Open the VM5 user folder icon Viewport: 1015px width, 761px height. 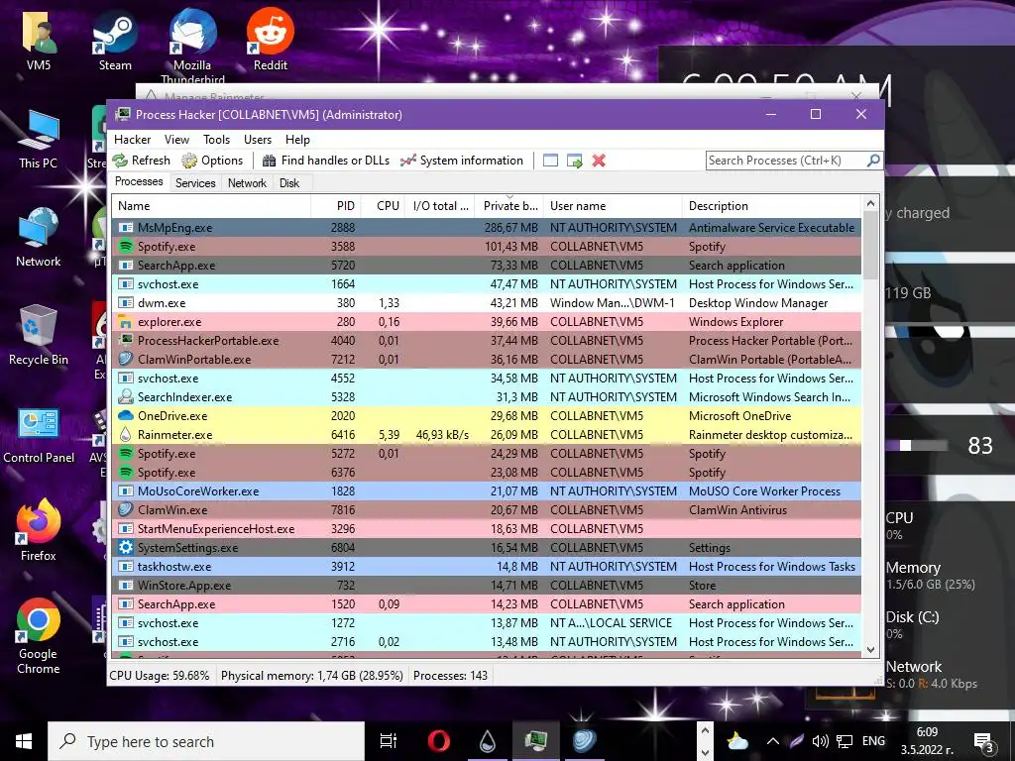point(39,40)
